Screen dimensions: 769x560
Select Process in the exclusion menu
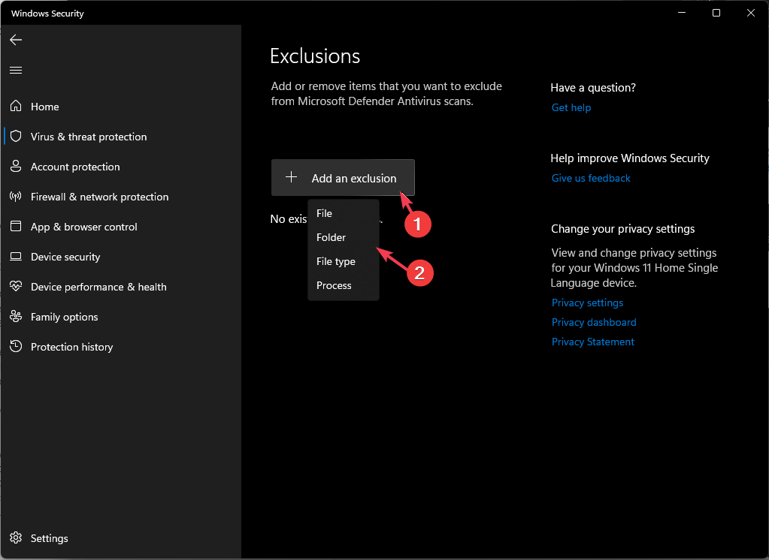[335, 286]
